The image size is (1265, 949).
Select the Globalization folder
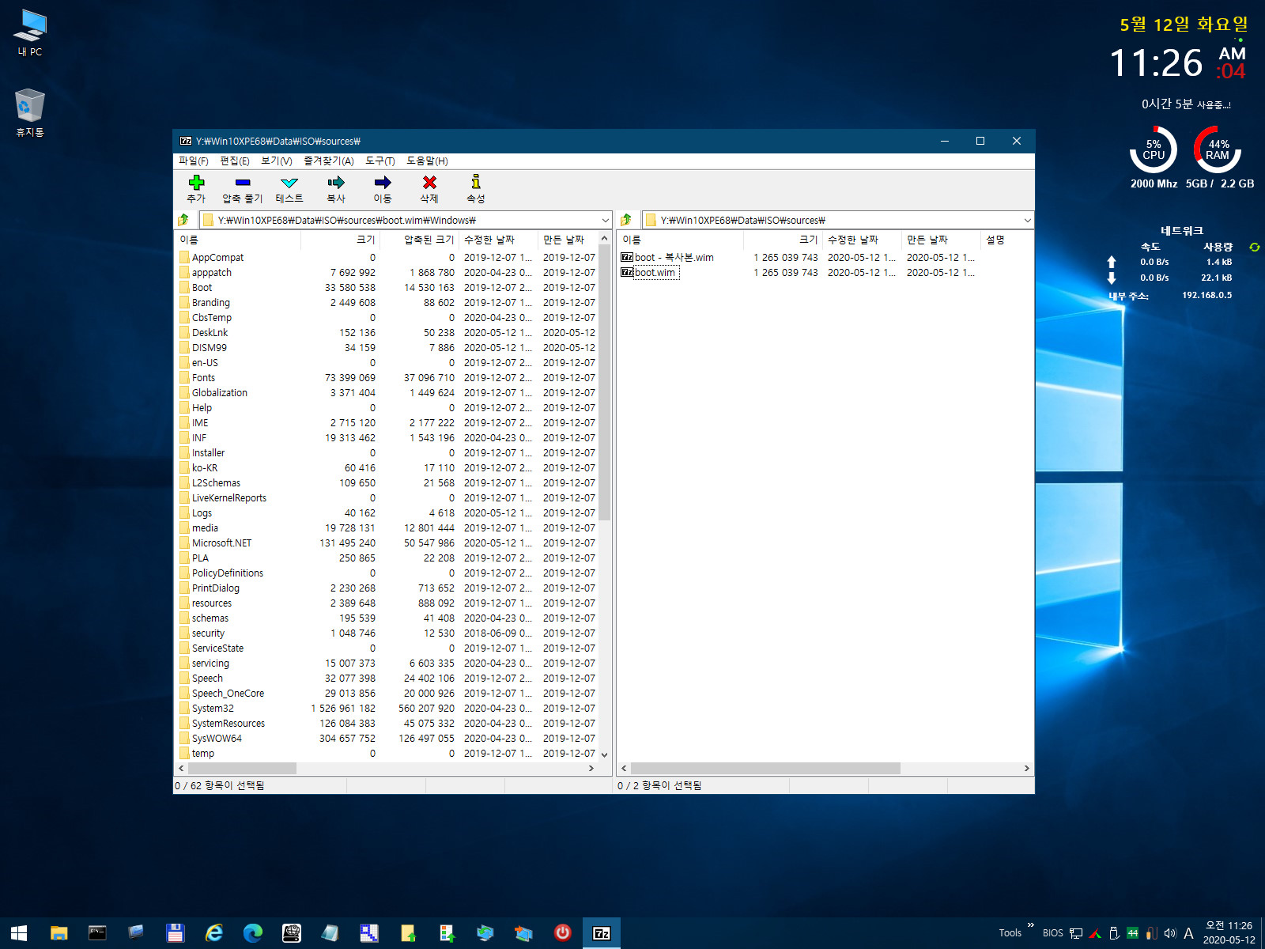click(x=219, y=393)
